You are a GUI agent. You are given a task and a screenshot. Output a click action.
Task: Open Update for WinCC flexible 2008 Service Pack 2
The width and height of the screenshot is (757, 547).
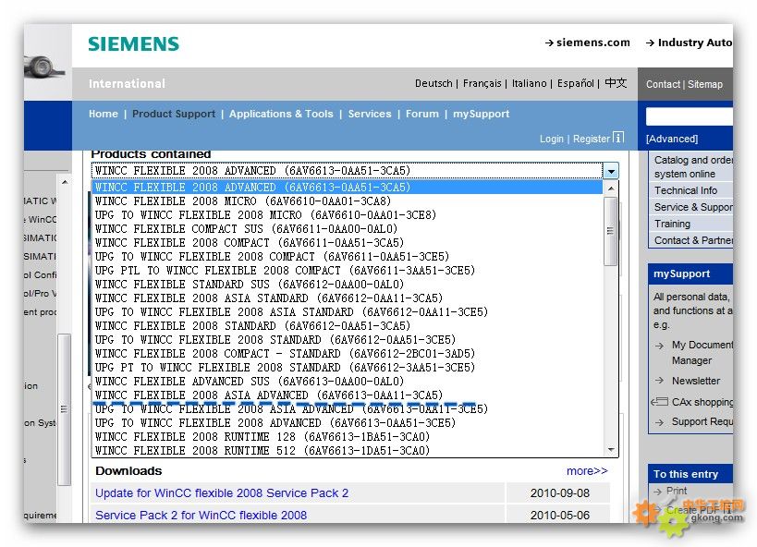point(222,492)
